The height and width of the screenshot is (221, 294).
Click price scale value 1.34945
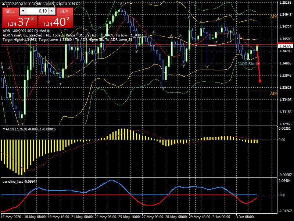[285, 15]
